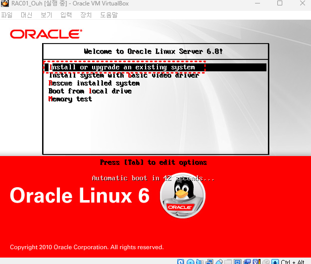Click the optical disc status icon

[x=190, y=262]
